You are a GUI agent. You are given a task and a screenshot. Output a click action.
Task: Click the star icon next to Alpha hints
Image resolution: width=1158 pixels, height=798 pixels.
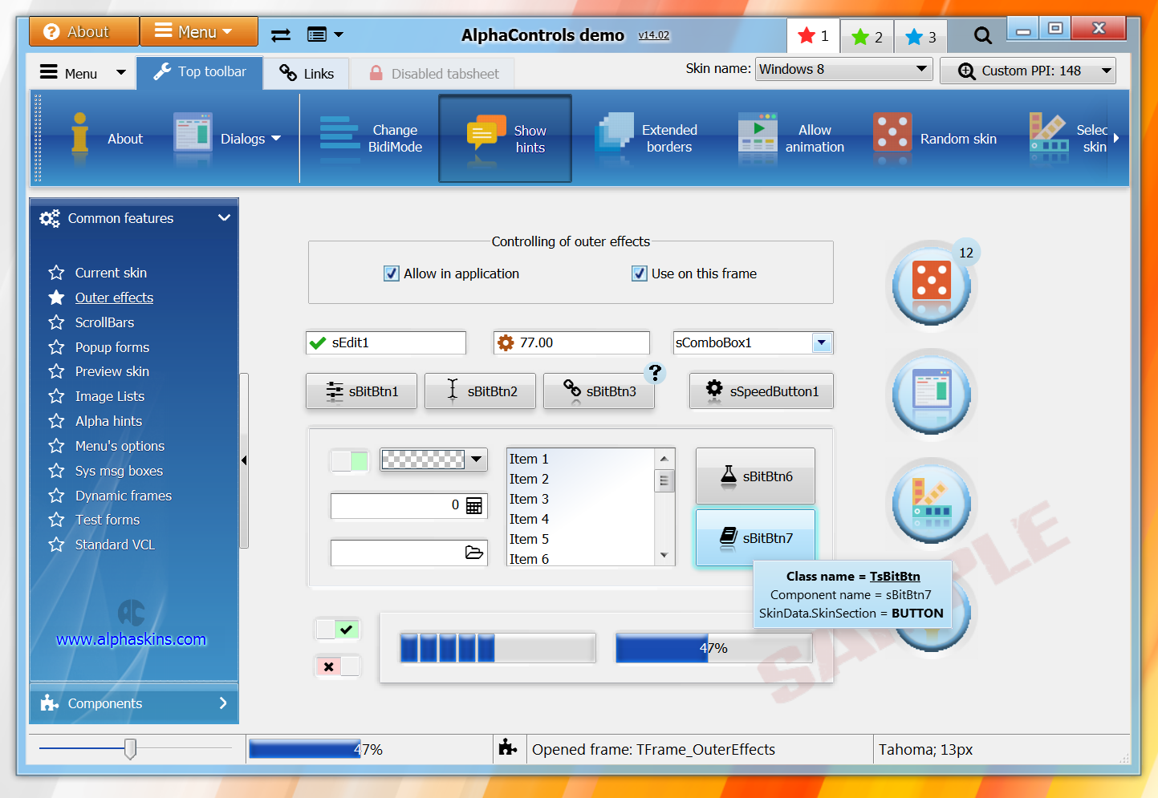click(56, 421)
